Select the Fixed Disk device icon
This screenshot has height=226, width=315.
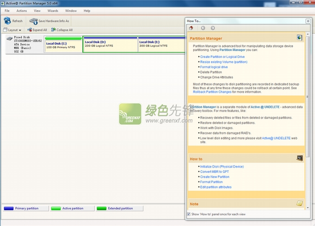9,38
